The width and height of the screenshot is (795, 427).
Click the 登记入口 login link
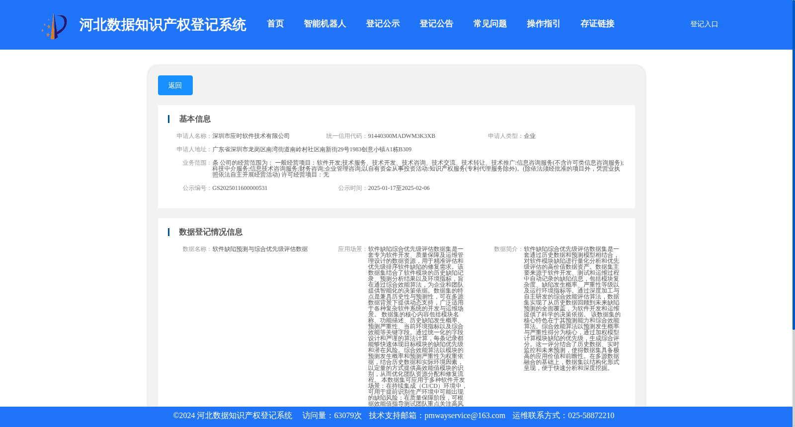[704, 24]
